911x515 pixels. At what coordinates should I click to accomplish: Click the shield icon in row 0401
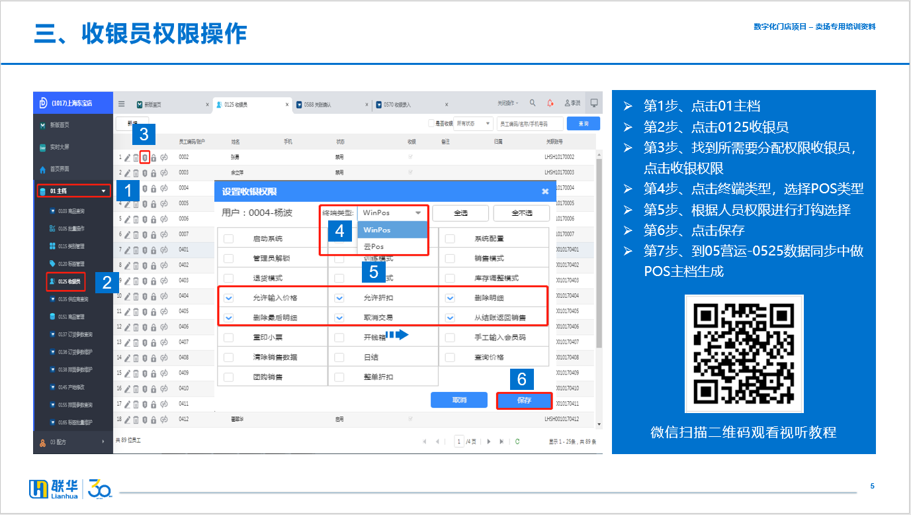(145, 250)
